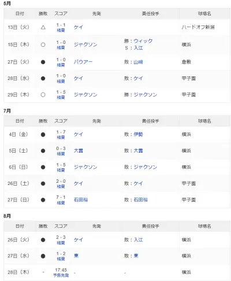Open 結果 link for May 15 game
This screenshot has height=281, width=231.
coord(61,47)
